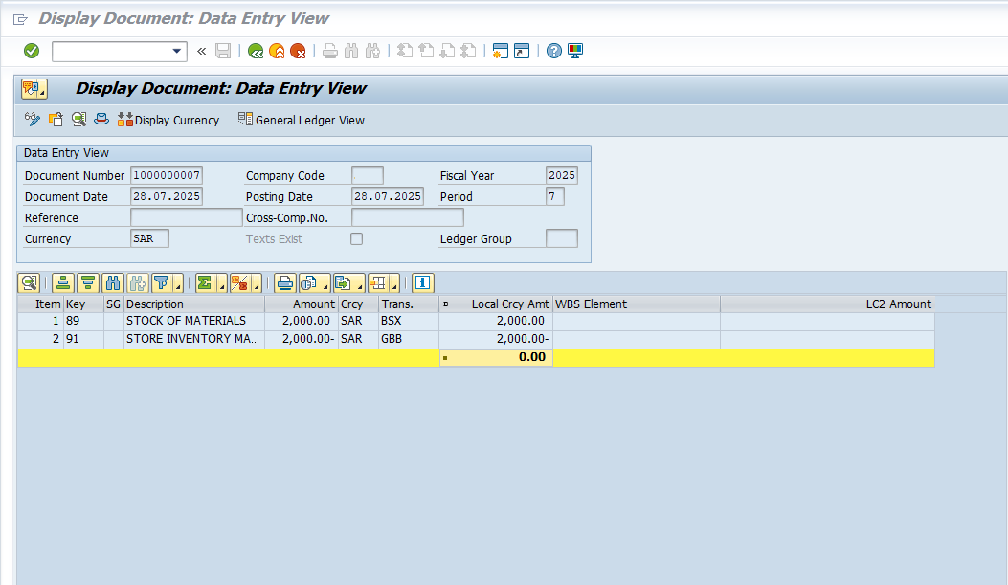
Task: Click the double-chevron collapse command field icon
Action: coord(201,51)
